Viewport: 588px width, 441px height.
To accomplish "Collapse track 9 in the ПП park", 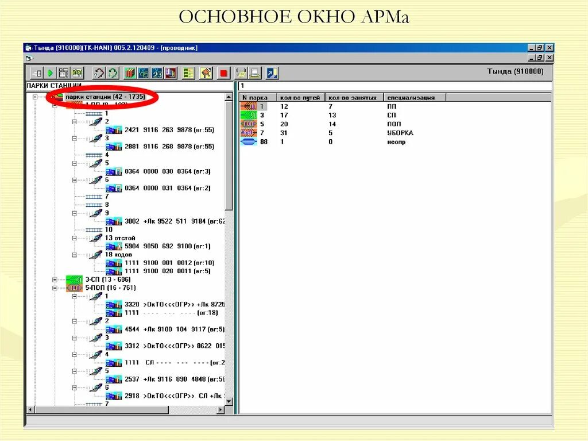I will point(74,213).
